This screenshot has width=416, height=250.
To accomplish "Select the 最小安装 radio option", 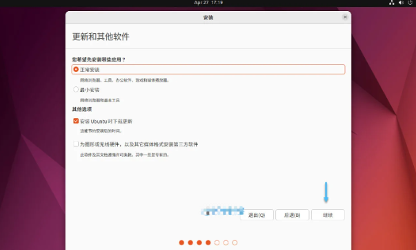I will tap(76, 90).
